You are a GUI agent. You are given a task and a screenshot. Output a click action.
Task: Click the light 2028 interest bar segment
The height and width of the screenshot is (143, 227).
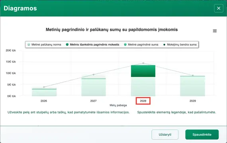[x=143, y=86]
